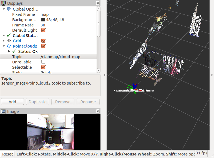Collapse the left panel with arrow handle
214x158 pixels.
tap(104, 75)
